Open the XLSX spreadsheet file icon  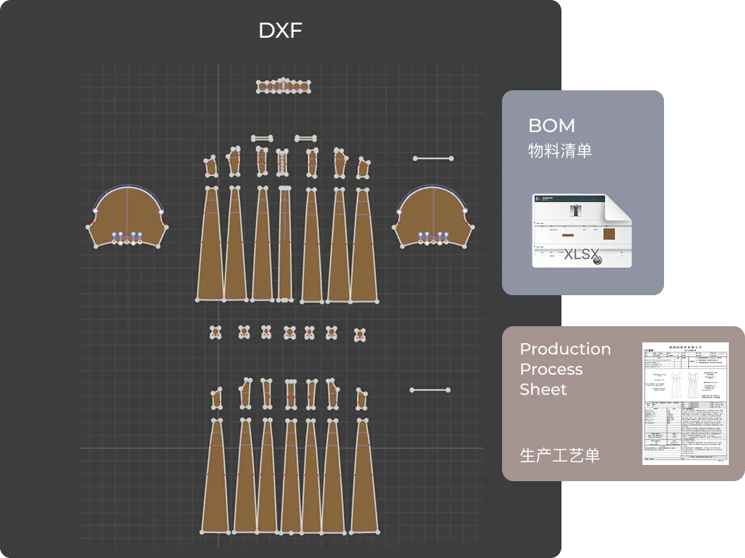pos(582,230)
